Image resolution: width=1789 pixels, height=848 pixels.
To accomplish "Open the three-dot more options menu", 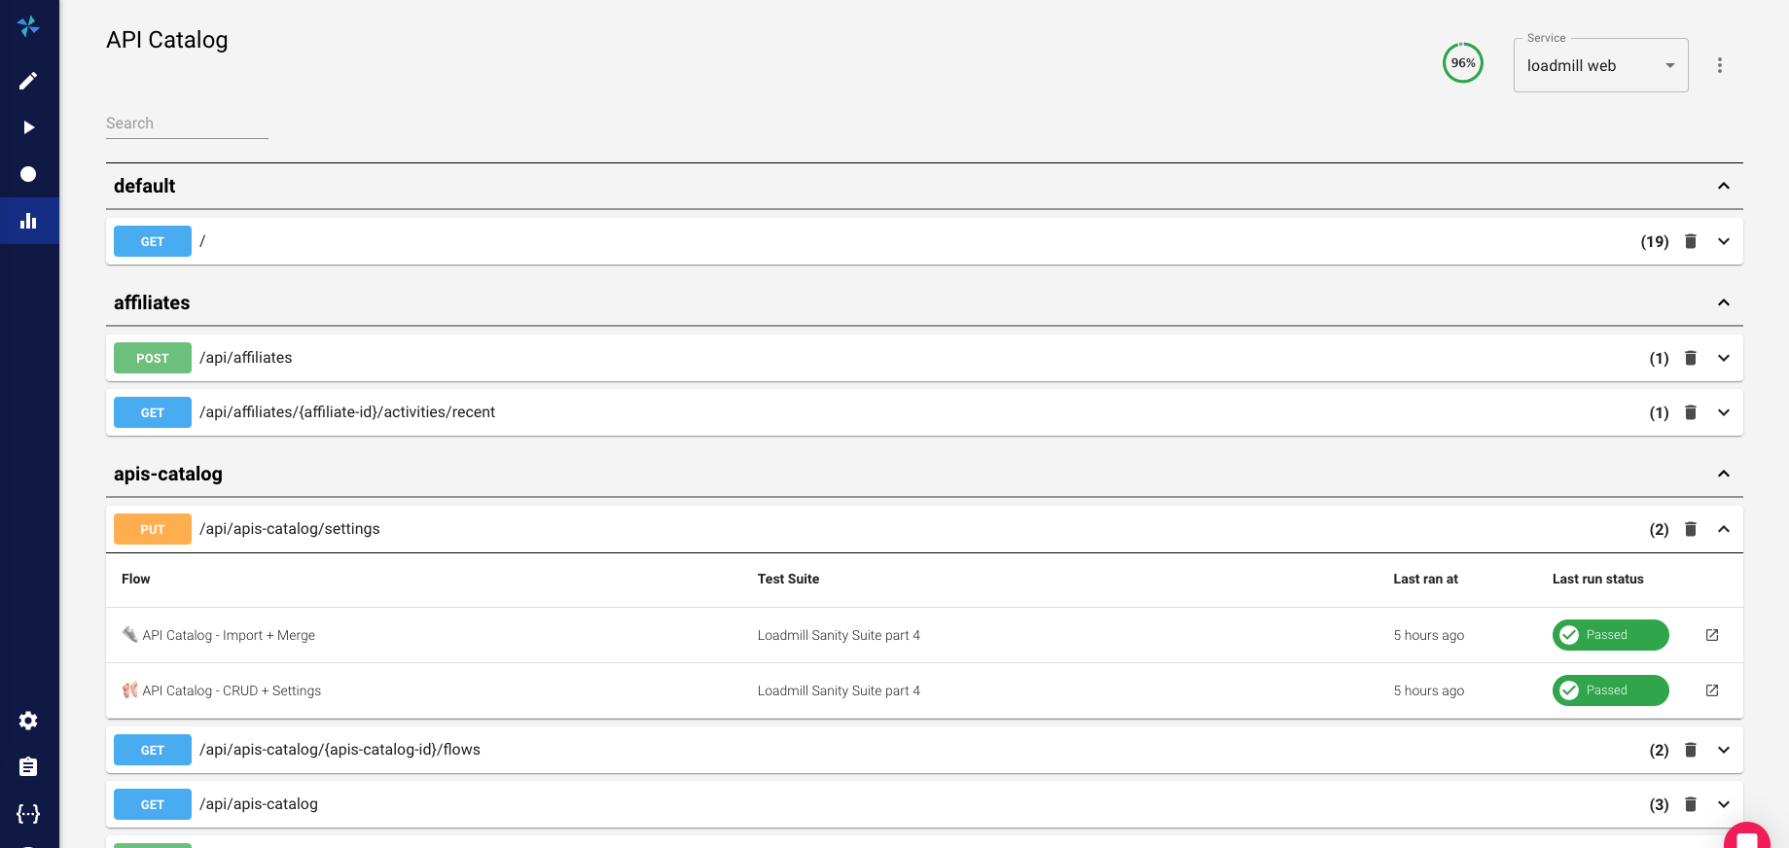I will point(1720,65).
